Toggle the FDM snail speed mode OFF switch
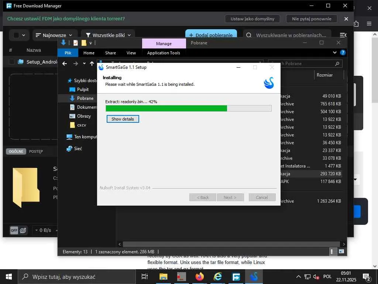 pyautogui.click(x=18, y=230)
